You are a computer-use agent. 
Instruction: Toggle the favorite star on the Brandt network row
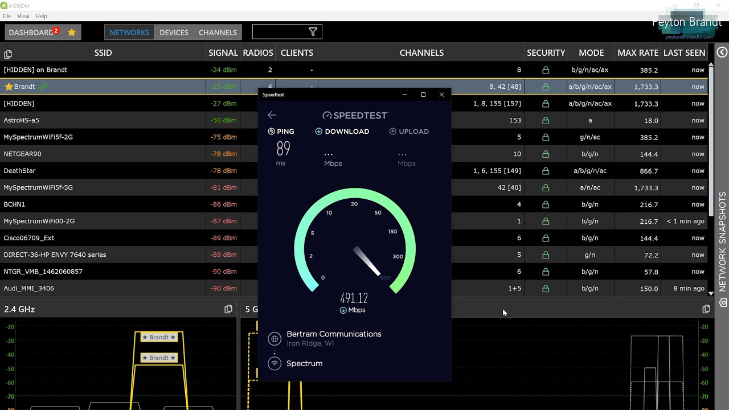(x=9, y=87)
